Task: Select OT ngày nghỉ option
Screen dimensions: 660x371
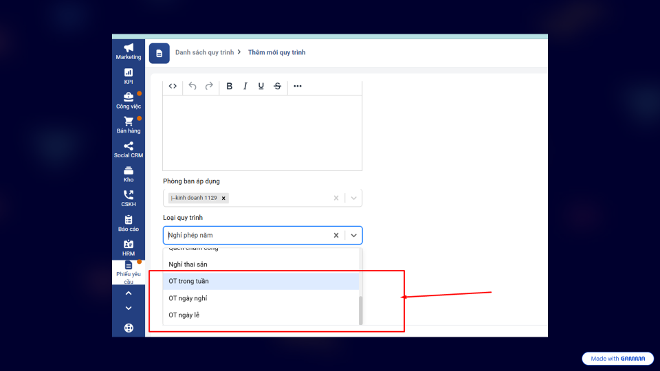Action: point(261,298)
